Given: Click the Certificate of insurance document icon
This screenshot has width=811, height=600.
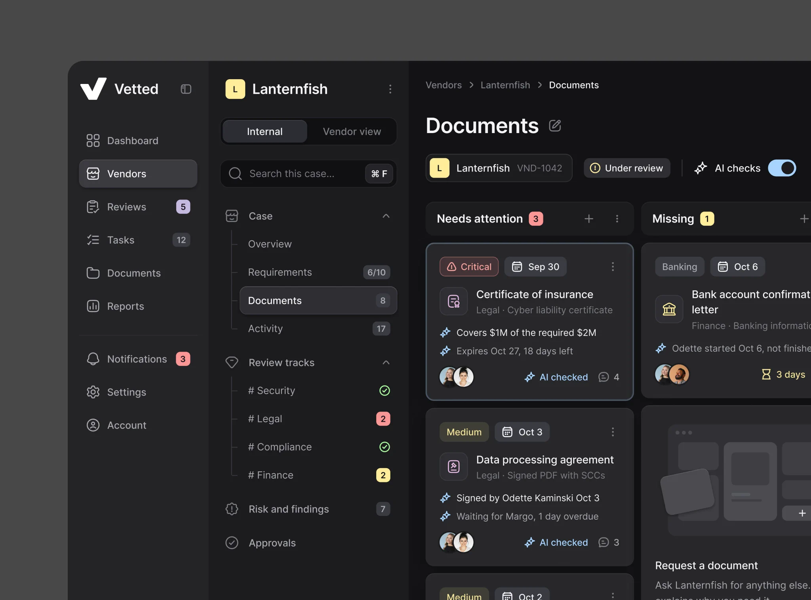Looking at the screenshot, I should pyautogui.click(x=454, y=301).
